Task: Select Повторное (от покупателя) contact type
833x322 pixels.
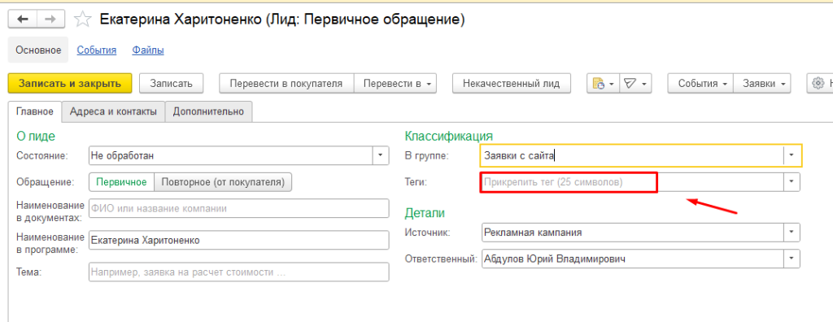Action: (223, 181)
